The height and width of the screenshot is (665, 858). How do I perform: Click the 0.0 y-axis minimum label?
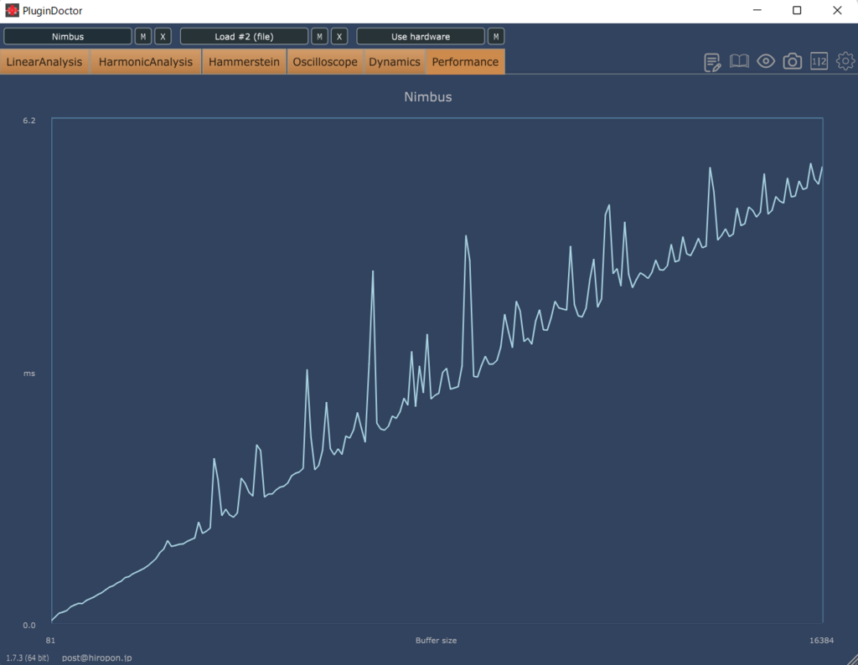click(x=29, y=625)
